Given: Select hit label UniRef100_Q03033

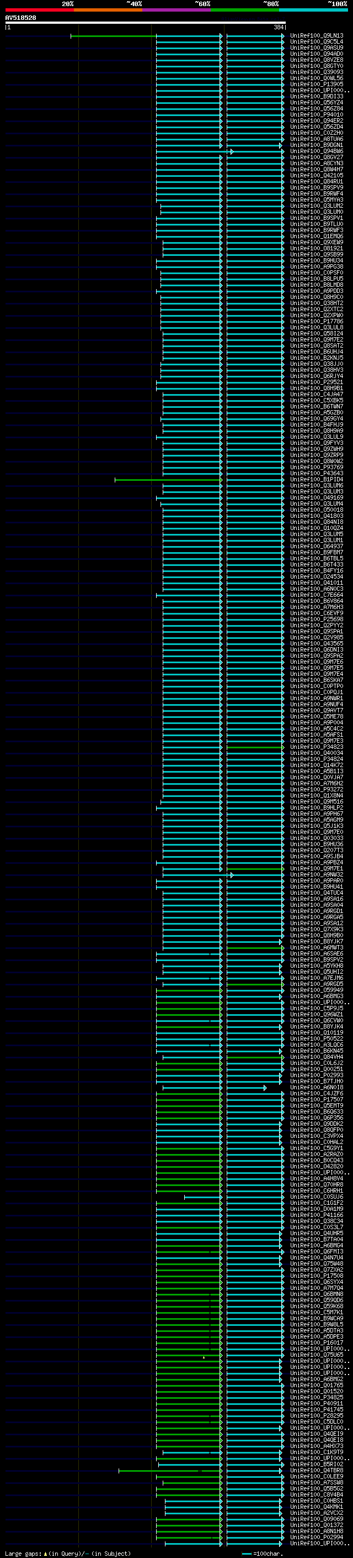Looking at the screenshot, I should click(316, 838).
